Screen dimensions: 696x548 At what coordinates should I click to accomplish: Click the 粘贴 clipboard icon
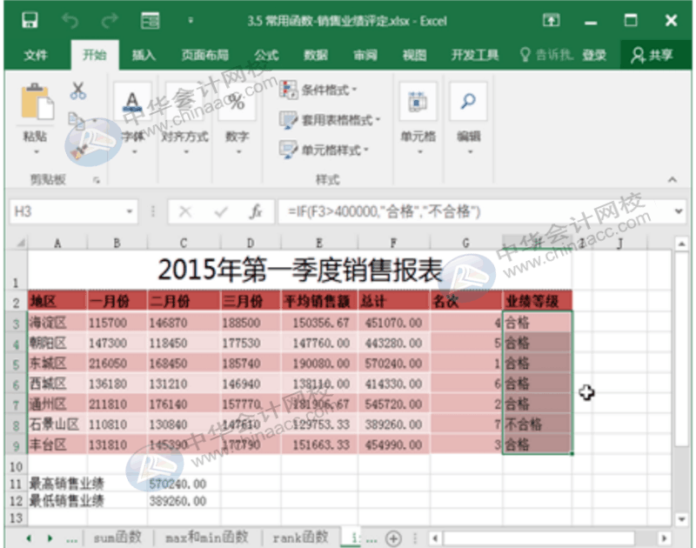coord(37,102)
